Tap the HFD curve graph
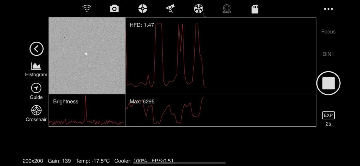This screenshot has width=360, height=166. (220, 56)
